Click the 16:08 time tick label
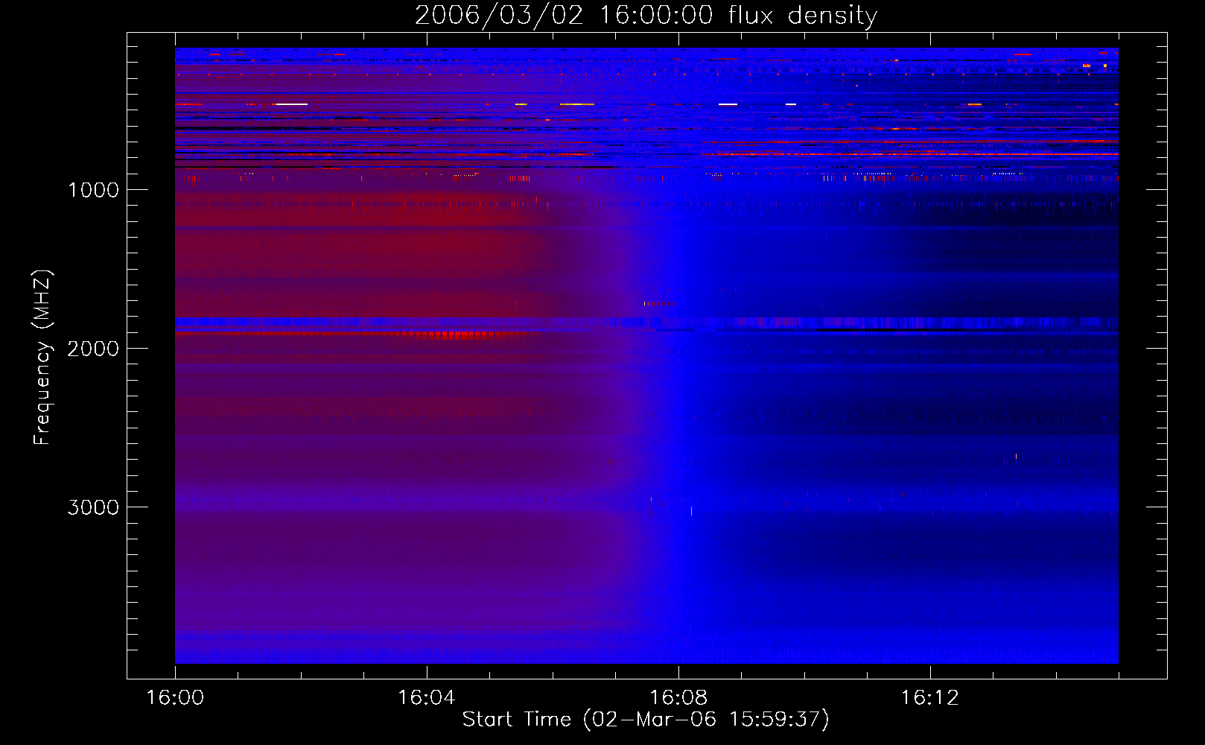This screenshot has width=1205, height=745. point(678,698)
